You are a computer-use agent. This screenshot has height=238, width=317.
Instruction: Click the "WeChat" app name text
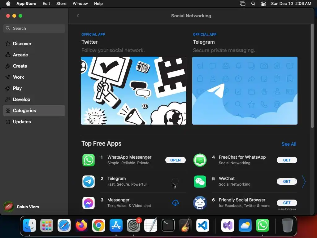point(227,178)
